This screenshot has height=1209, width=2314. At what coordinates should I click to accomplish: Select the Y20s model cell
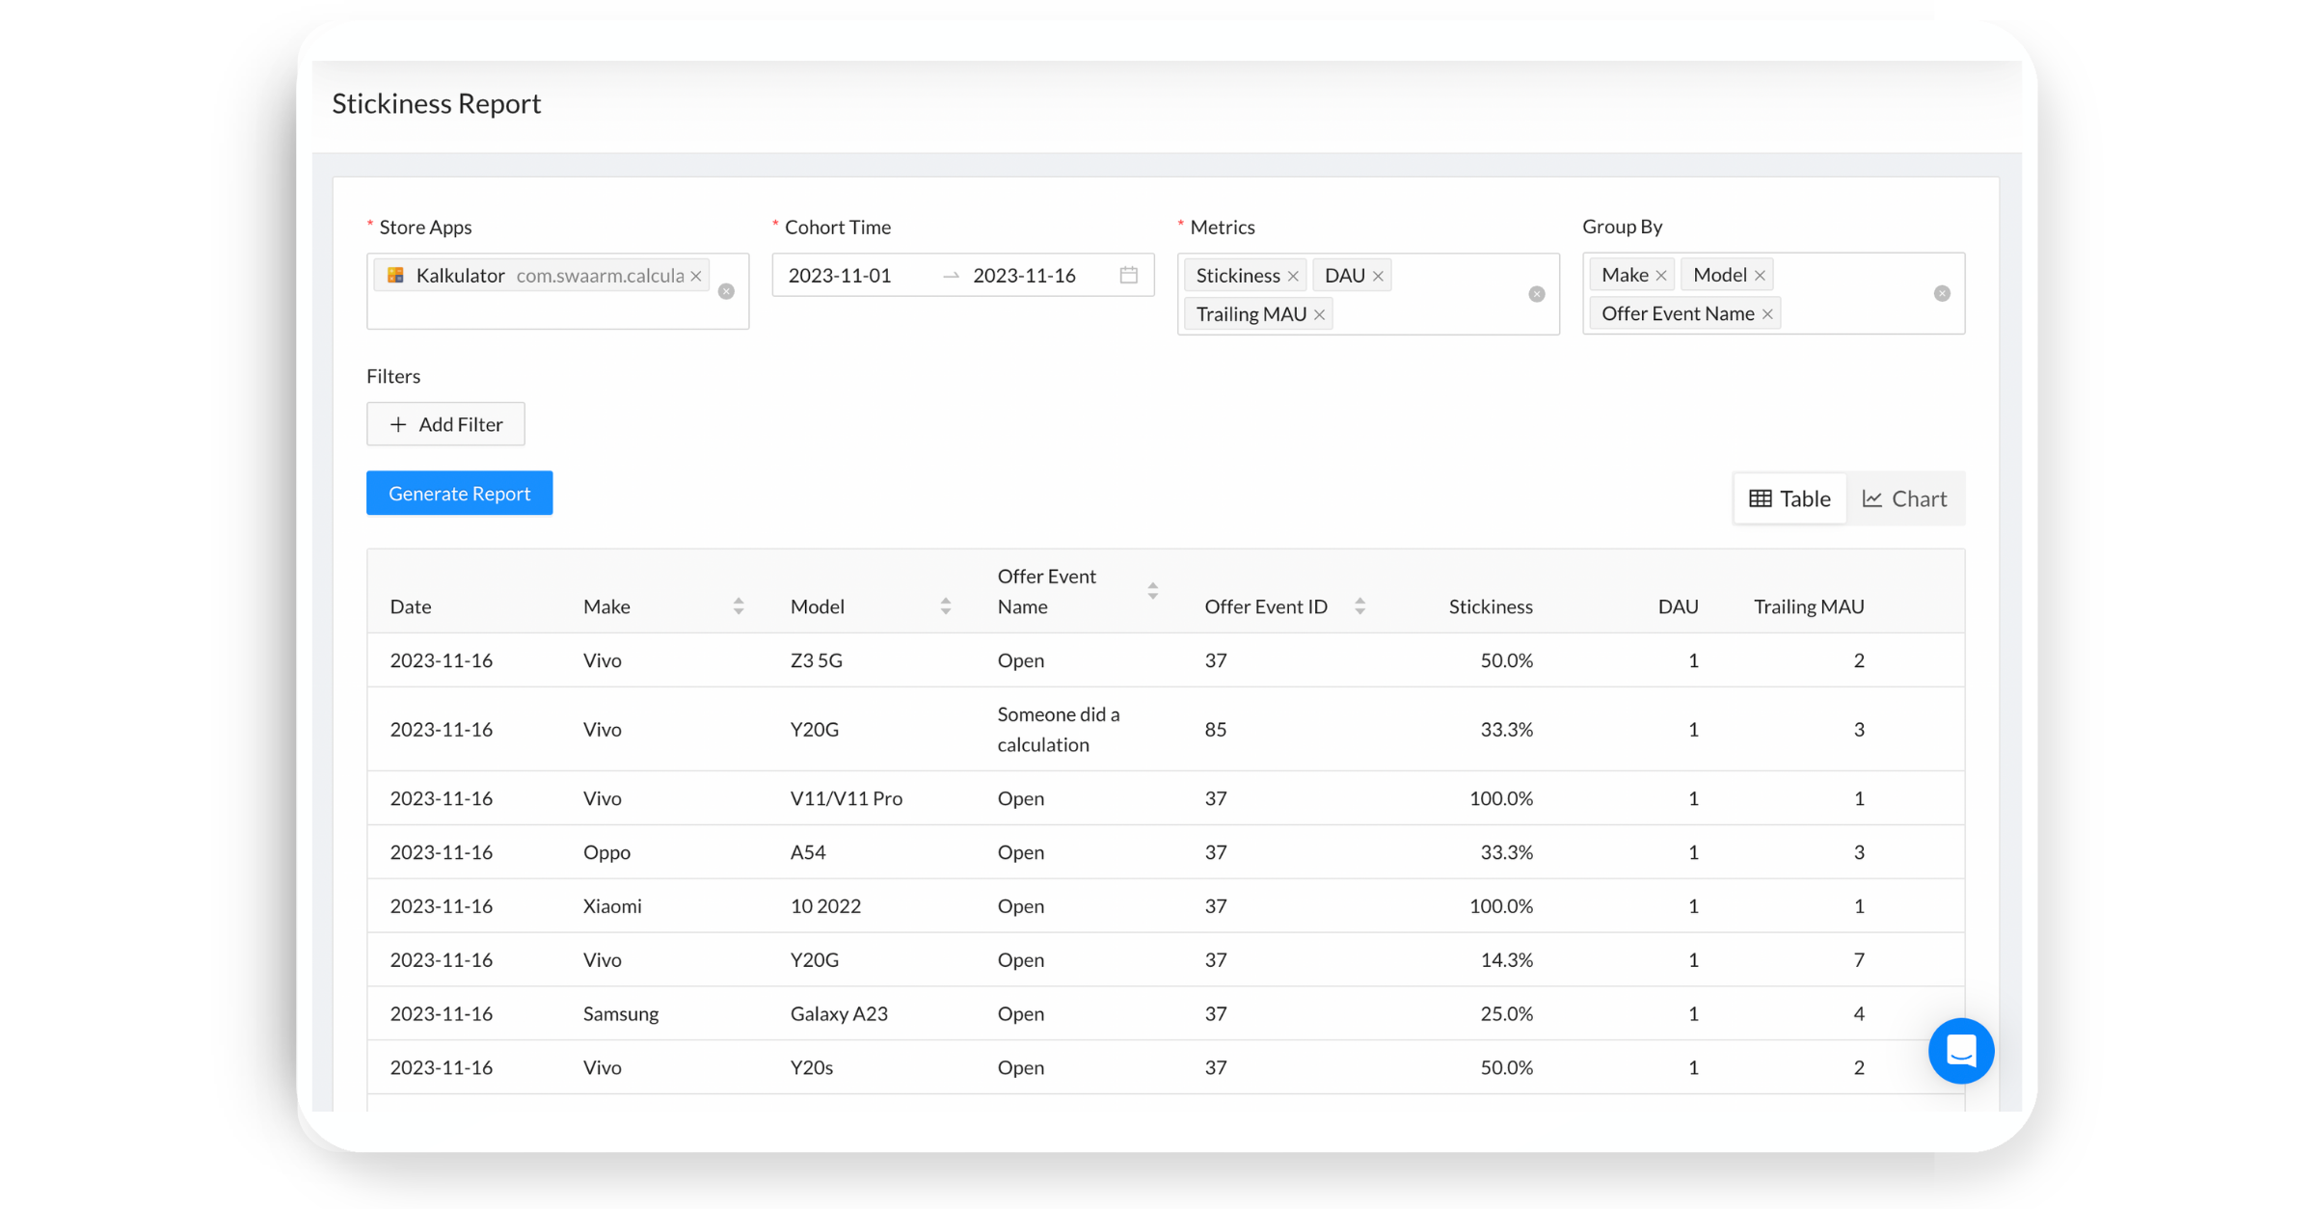[812, 1067]
